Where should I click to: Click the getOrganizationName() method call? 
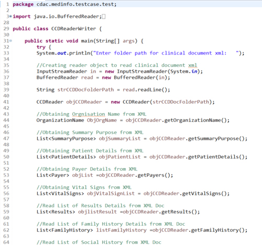tap(195, 120)
